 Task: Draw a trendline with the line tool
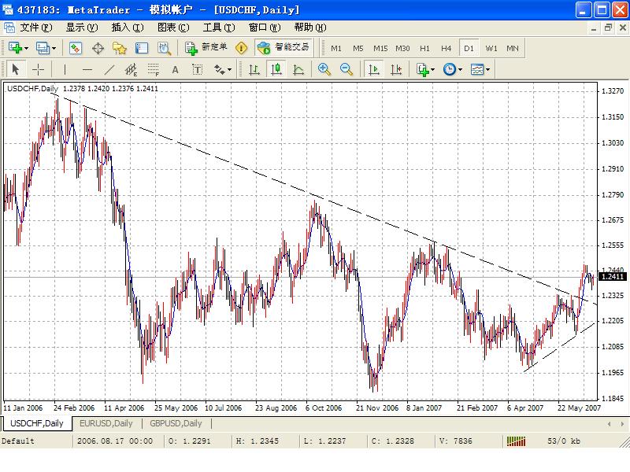pos(109,69)
